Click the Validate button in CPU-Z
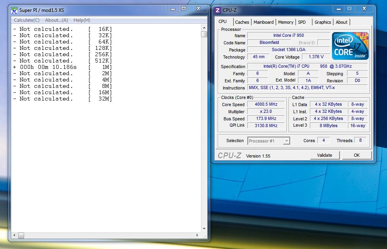Viewport: 387px width, 249px height. click(x=324, y=155)
